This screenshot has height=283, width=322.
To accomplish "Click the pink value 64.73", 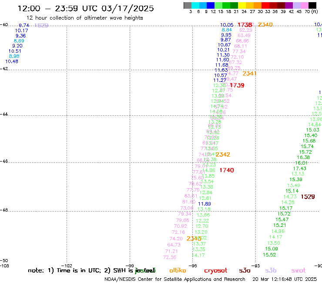I will pos(174,245).
